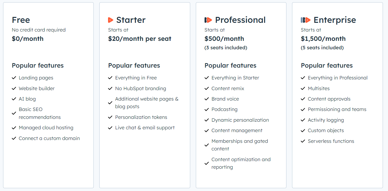The height and width of the screenshot is (191, 388).
Task: Select the Enterprise plan title
Action: [335, 20]
